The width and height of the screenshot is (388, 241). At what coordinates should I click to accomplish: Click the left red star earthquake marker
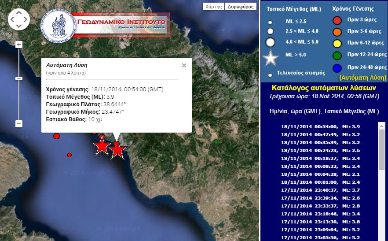[102, 146]
